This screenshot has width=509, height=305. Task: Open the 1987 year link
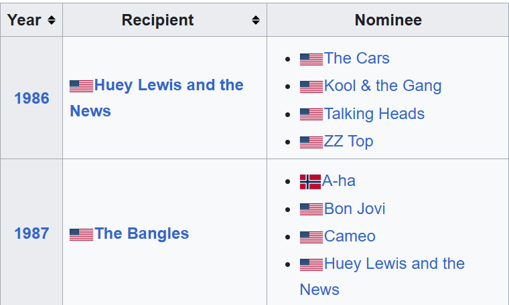tap(31, 233)
